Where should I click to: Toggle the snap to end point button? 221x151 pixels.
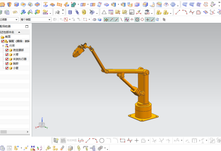tap(111, 19)
